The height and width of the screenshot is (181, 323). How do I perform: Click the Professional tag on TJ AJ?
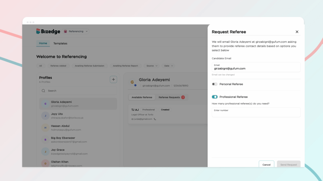coord(148,110)
